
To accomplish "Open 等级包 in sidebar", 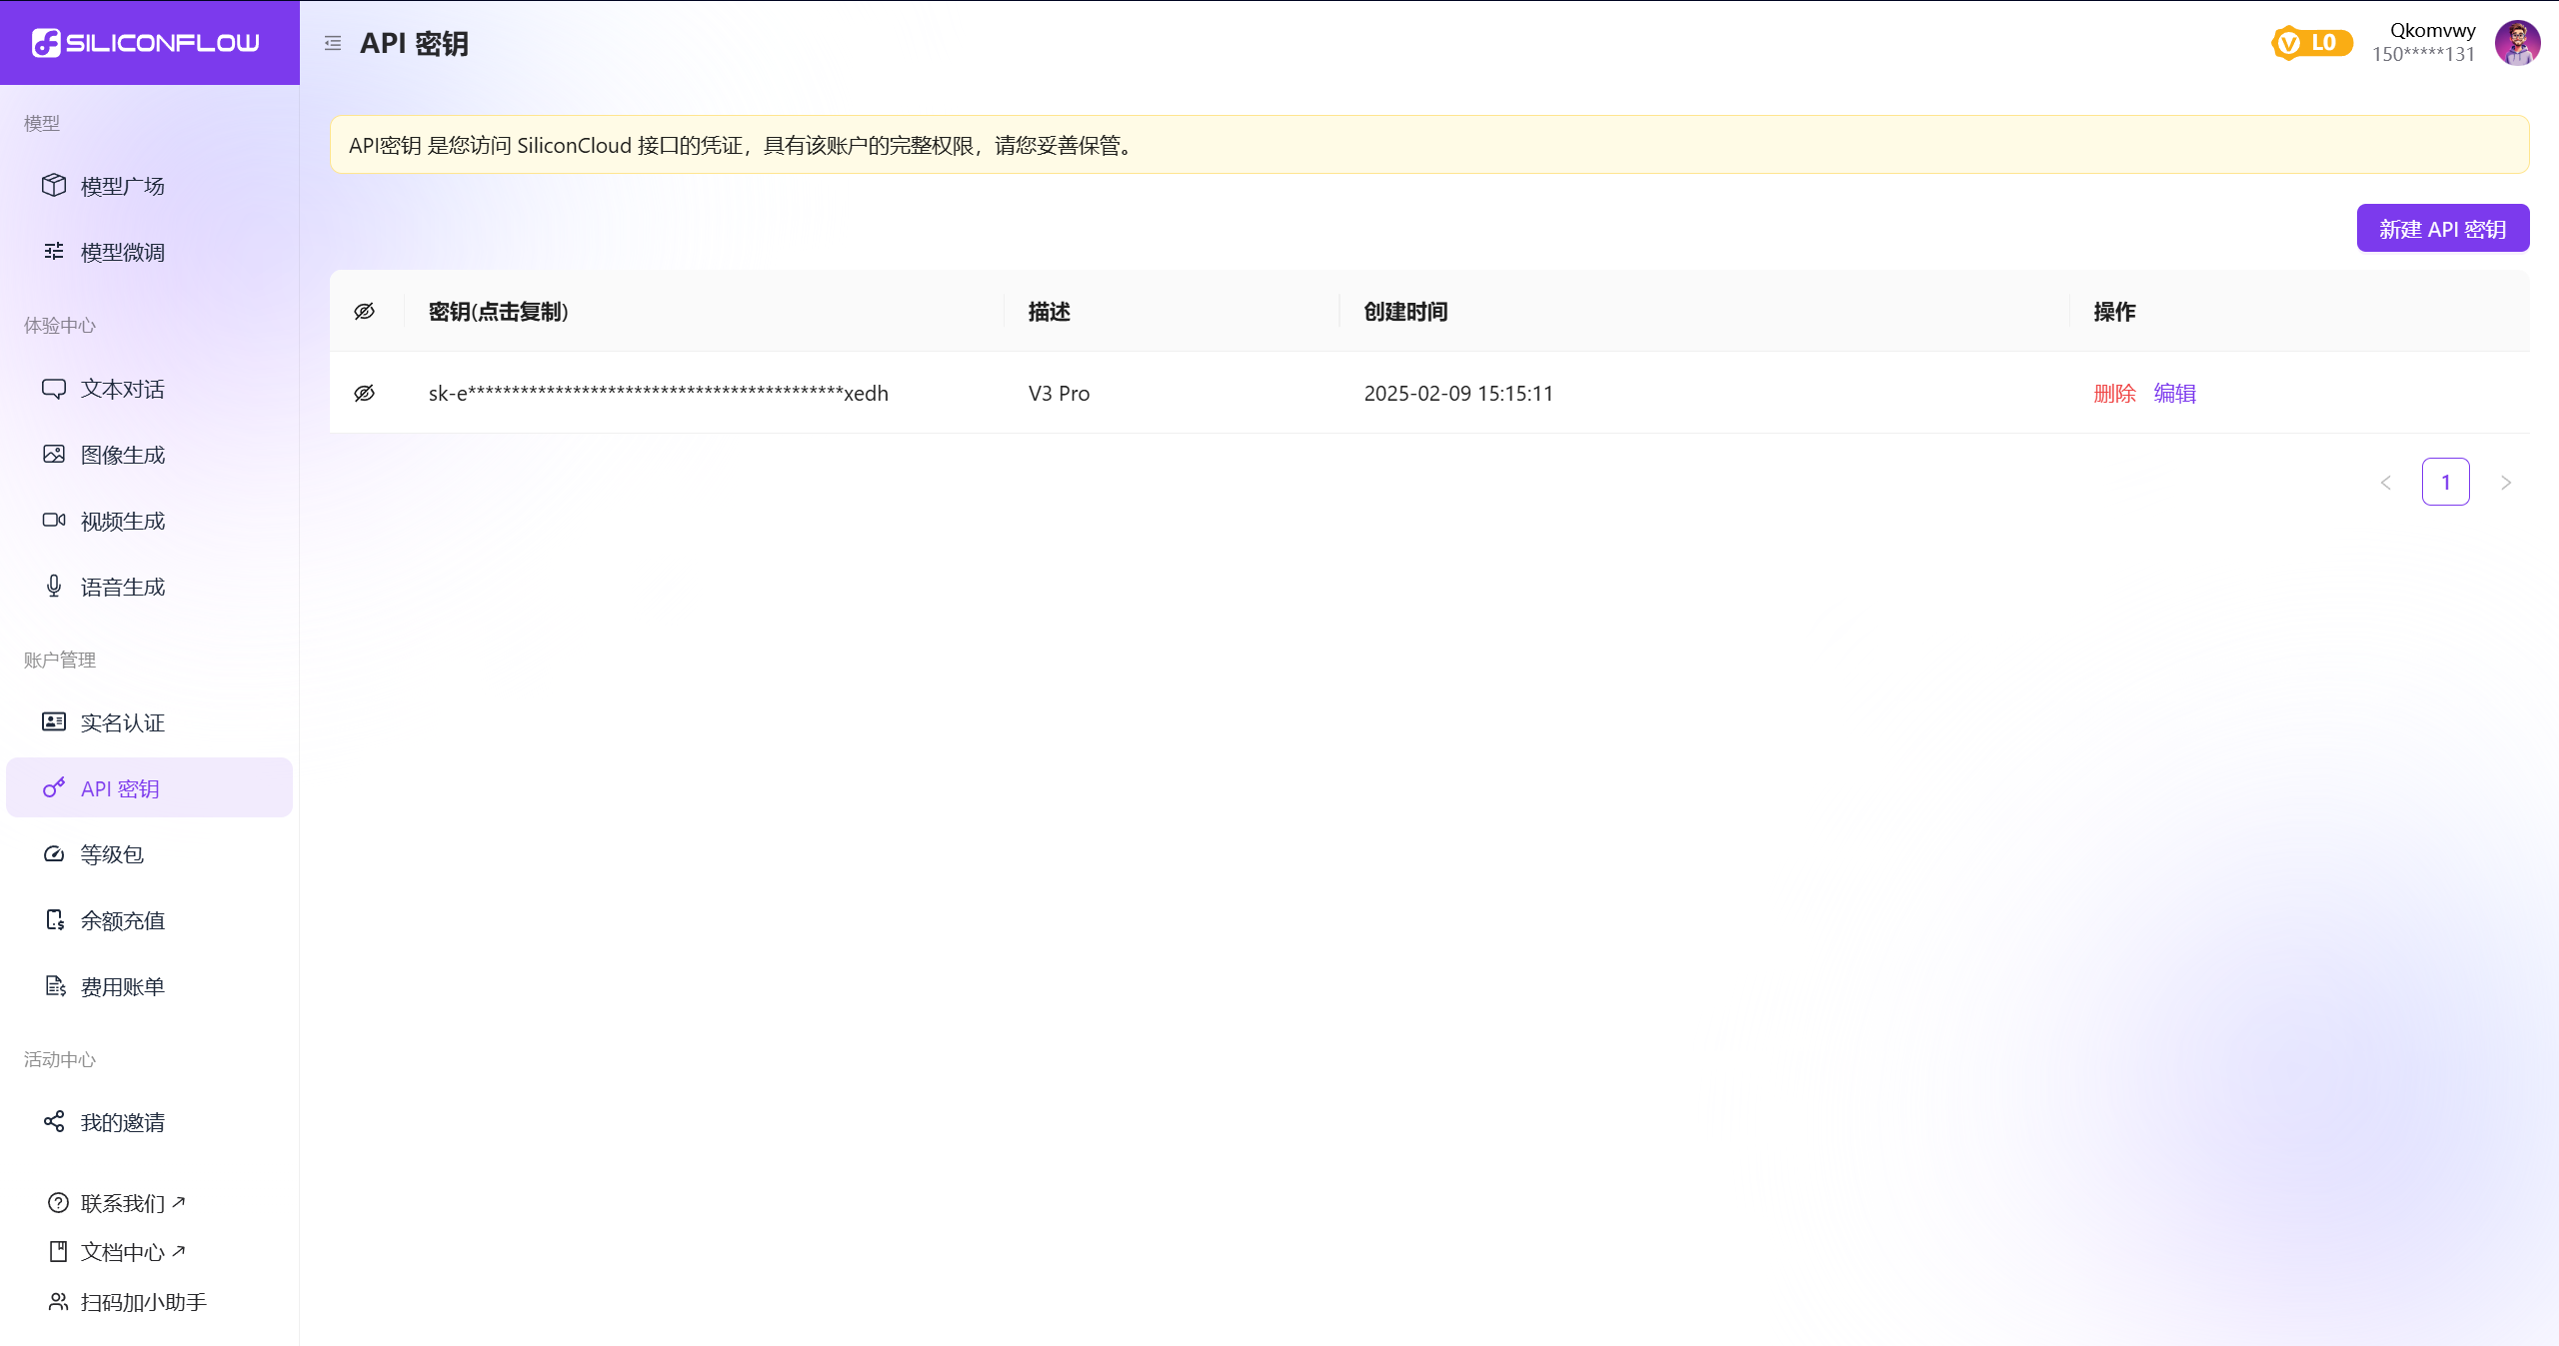I will [x=149, y=854].
